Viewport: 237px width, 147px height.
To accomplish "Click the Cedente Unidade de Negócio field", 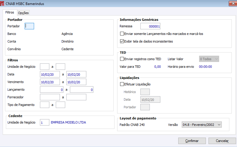I will (44, 122).
